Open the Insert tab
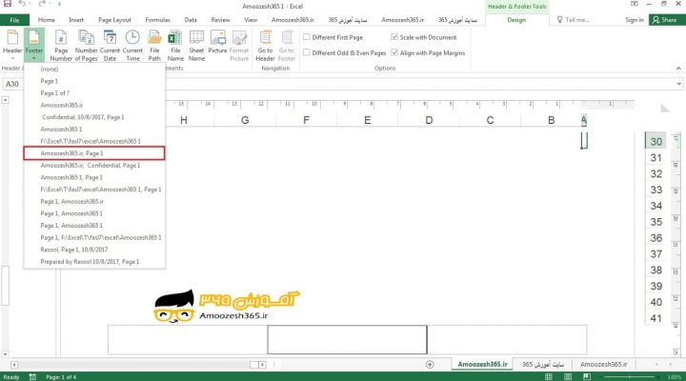Viewport: 686px width, 381px height. (x=76, y=20)
